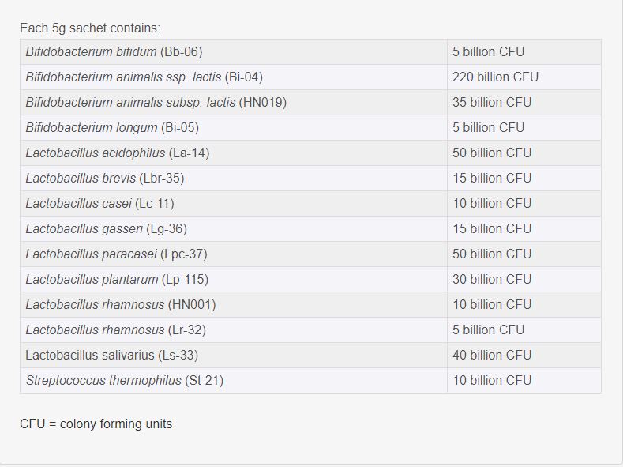Image resolution: width=623 pixels, height=467 pixels.
Task: Click Lactobacillus paracasei (Lpc-37) entry
Action: 116,254
